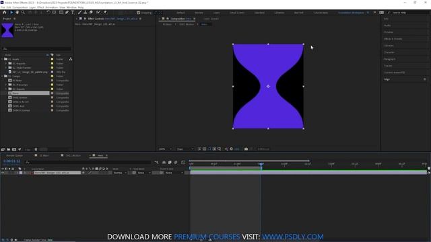Viewport: 431px width, 242px height.
Task: Open the Graph Editor in timeline
Action: tap(183, 163)
